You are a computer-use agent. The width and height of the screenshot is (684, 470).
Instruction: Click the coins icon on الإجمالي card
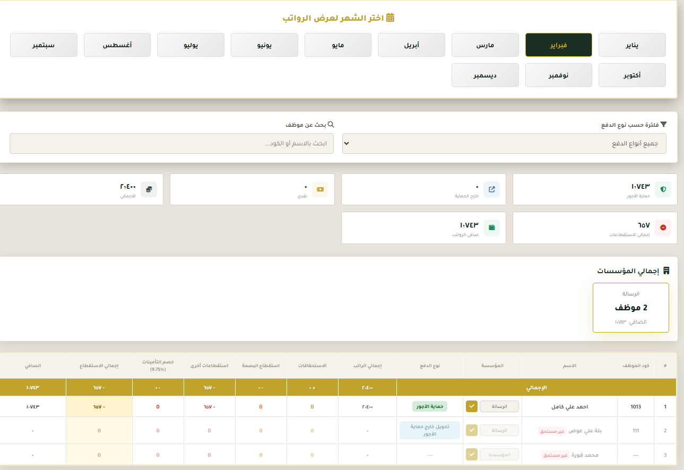point(149,189)
